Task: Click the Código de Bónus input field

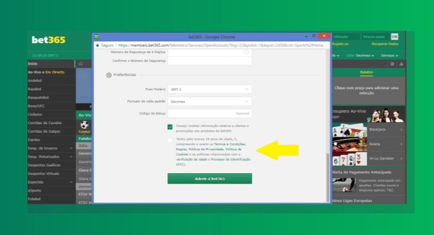Action: coord(210,113)
